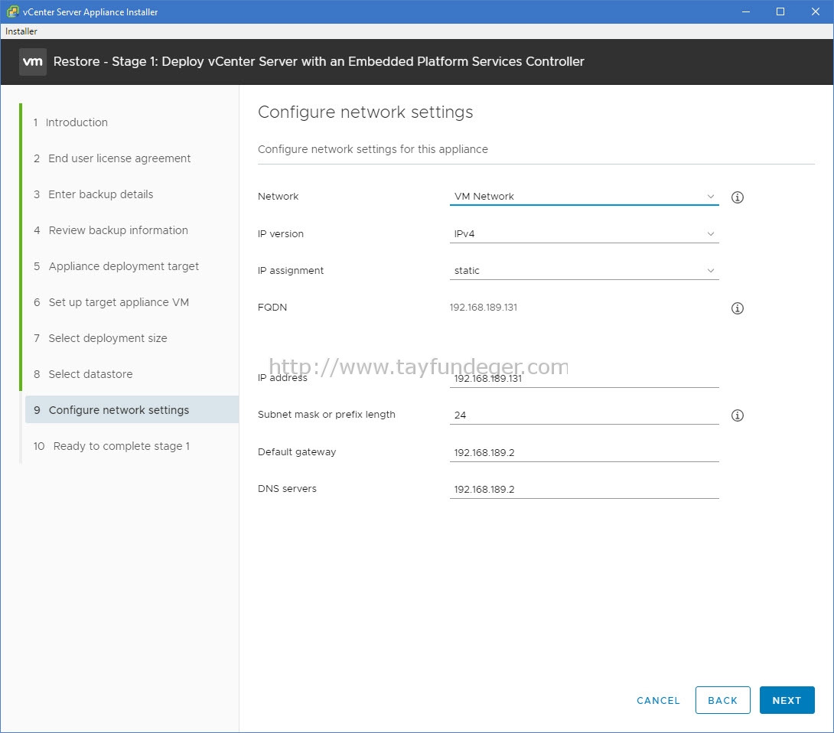Click the vCenter installer title bar icon

(12, 11)
